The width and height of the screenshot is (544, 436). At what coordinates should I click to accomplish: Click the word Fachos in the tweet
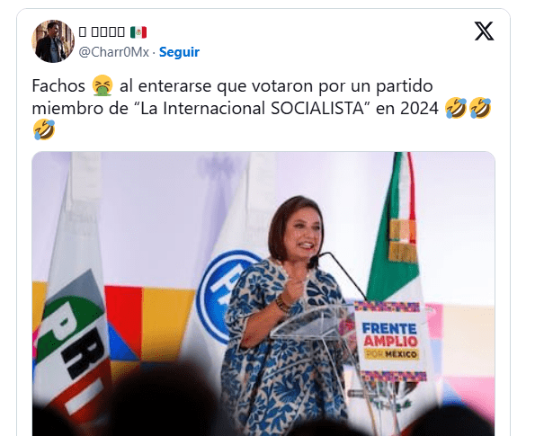[x=58, y=85]
